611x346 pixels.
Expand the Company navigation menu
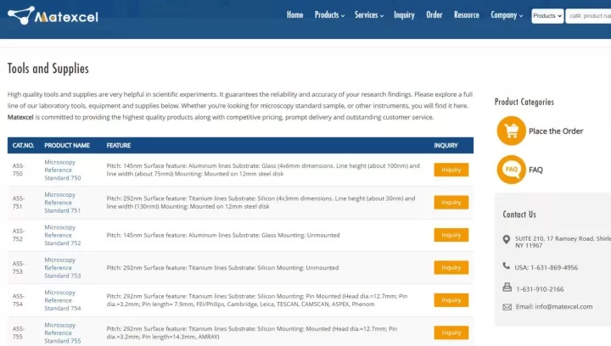click(x=507, y=14)
